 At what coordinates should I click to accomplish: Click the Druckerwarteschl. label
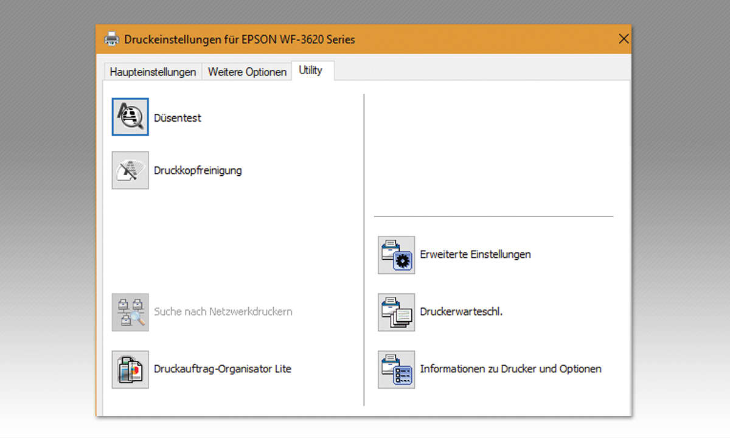tap(461, 311)
